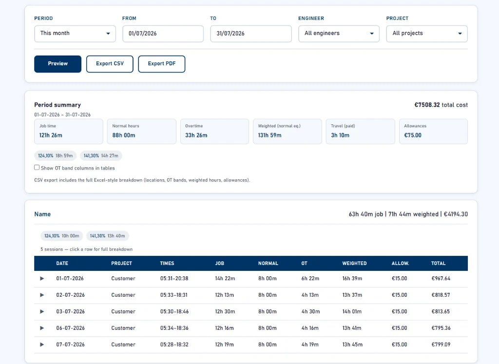Click the From date field
The height and width of the screenshot is (364, 499).
point(163,34)
